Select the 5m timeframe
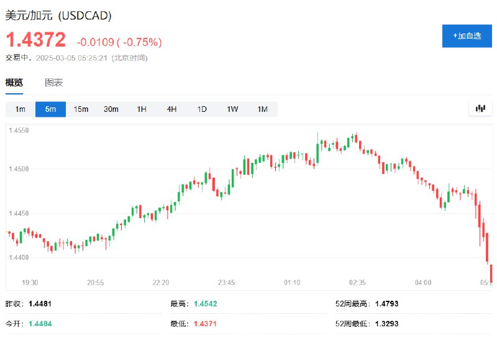 [x=50, y=109]
